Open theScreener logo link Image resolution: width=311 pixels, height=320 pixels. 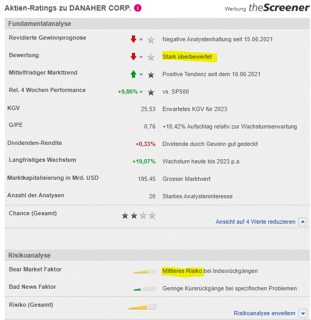pos(279,8)
